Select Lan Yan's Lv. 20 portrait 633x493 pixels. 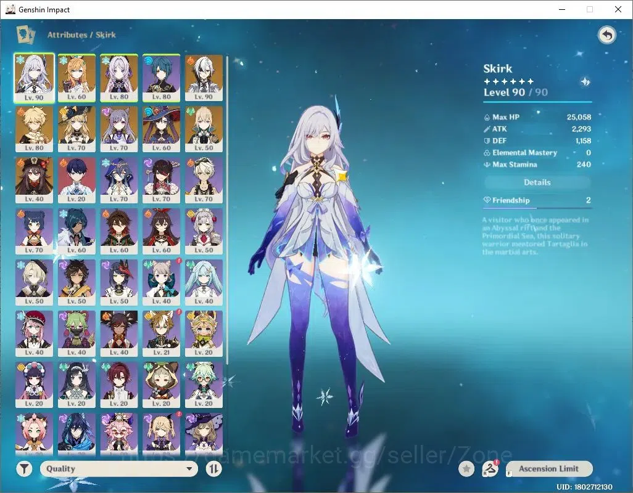coord(77,385)
